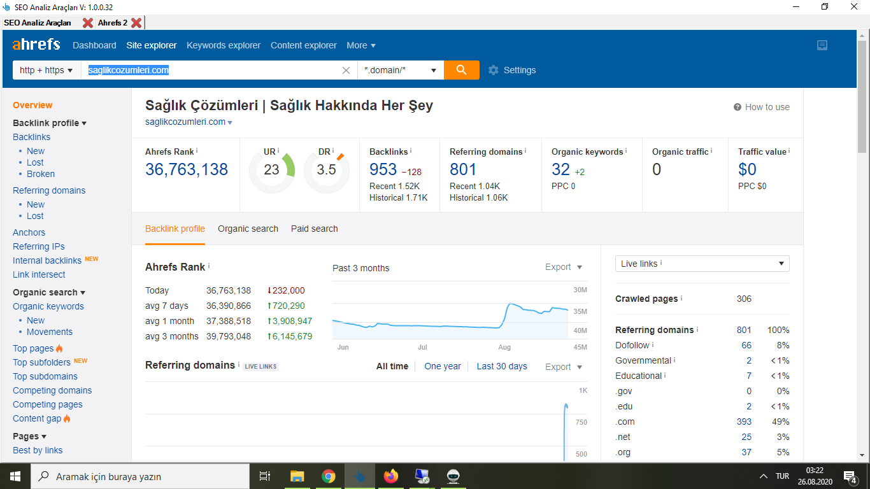Close the Ahrefs 2 tab
The width and height of the screenshot is (870, 489).
pos(136,23)
